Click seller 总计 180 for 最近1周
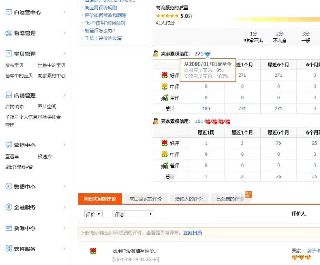320x265 pixels. click(206, 108)
